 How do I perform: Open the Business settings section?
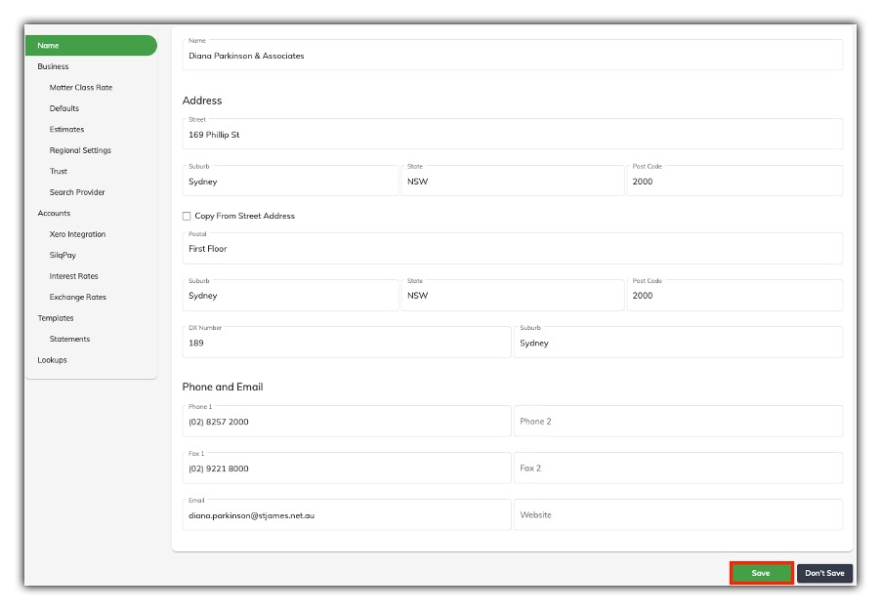click(x=51, y=66)
